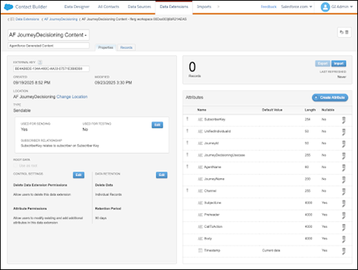Switch to the Records tab
The width and height of the screenshot is (358, 270).
point(126,47)
